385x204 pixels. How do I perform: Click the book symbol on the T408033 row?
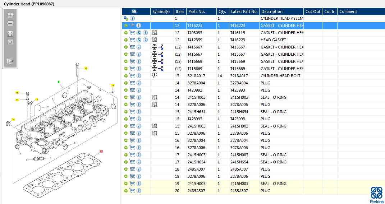click(x=155, y=33)
